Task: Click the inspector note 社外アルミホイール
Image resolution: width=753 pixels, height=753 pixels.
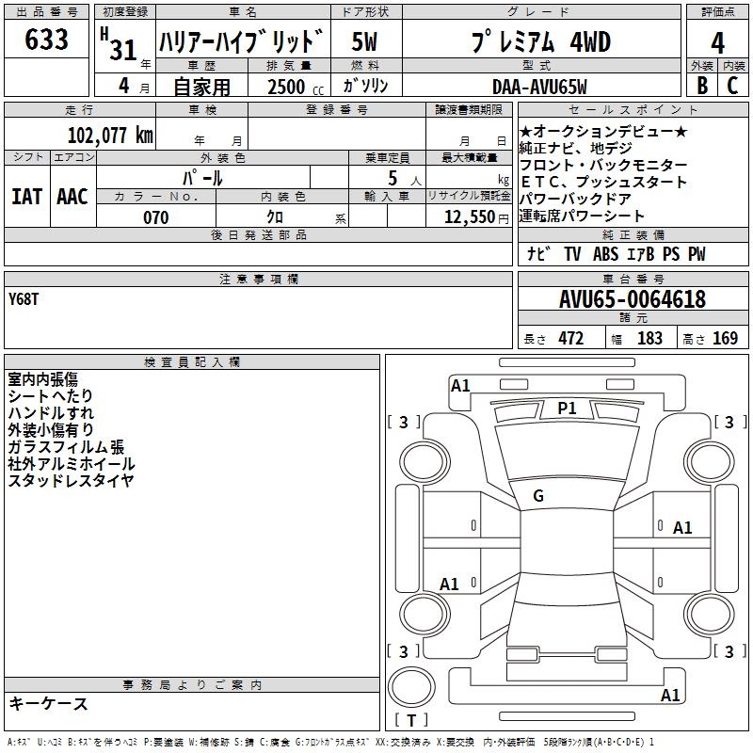Action: pyautogui.click(x=72, y=463)
